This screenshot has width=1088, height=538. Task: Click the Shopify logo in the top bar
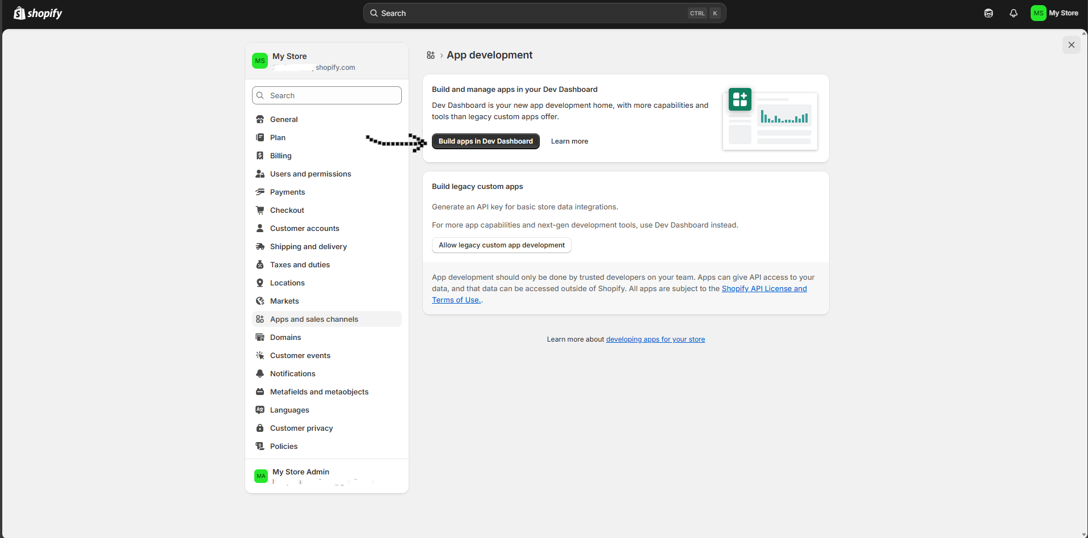click(38, 13)
